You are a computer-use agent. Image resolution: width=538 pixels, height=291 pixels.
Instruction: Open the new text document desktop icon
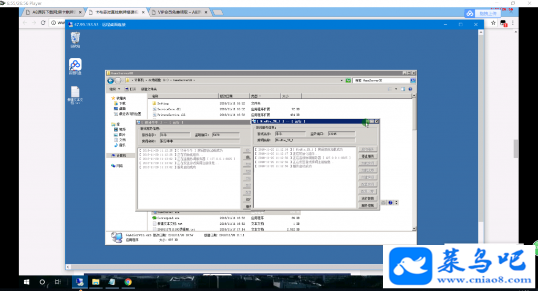(75, 95)
